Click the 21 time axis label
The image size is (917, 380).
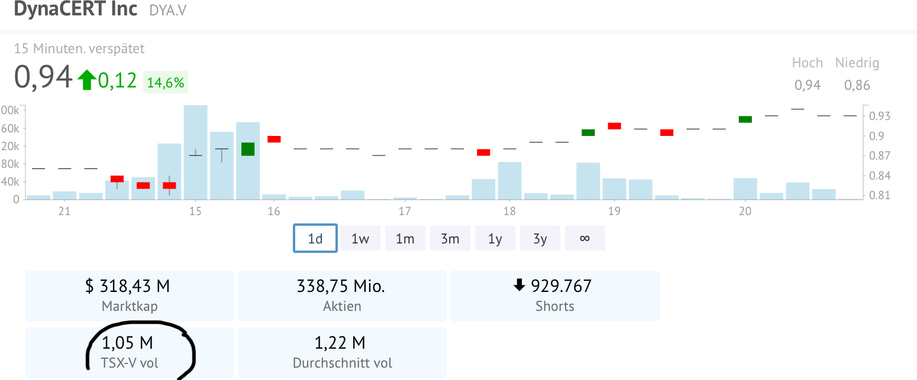click(64, 211)
